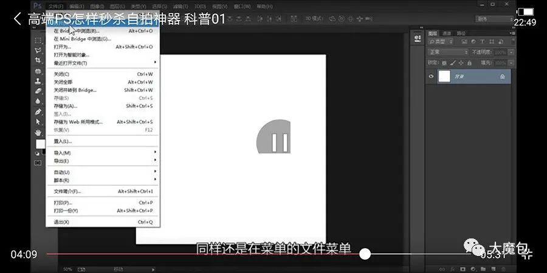This screenshot has width=547, height=273.
Task: Filter layers by pixel layer icon
Action: tap(464, 41)
